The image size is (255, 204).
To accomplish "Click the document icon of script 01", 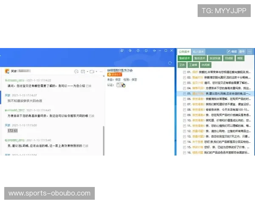I will click(184, 72).
